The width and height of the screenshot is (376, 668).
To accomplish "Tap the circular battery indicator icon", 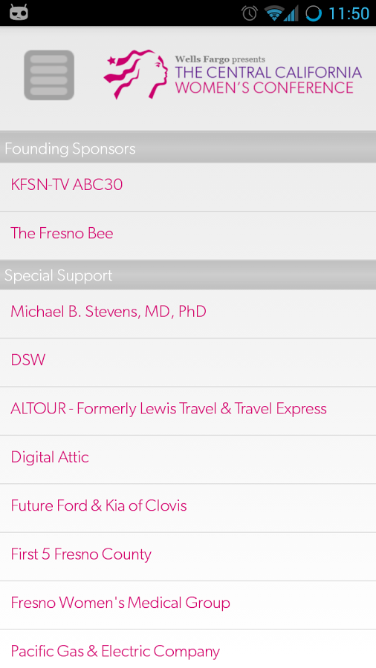I will [x=314, y=13].
